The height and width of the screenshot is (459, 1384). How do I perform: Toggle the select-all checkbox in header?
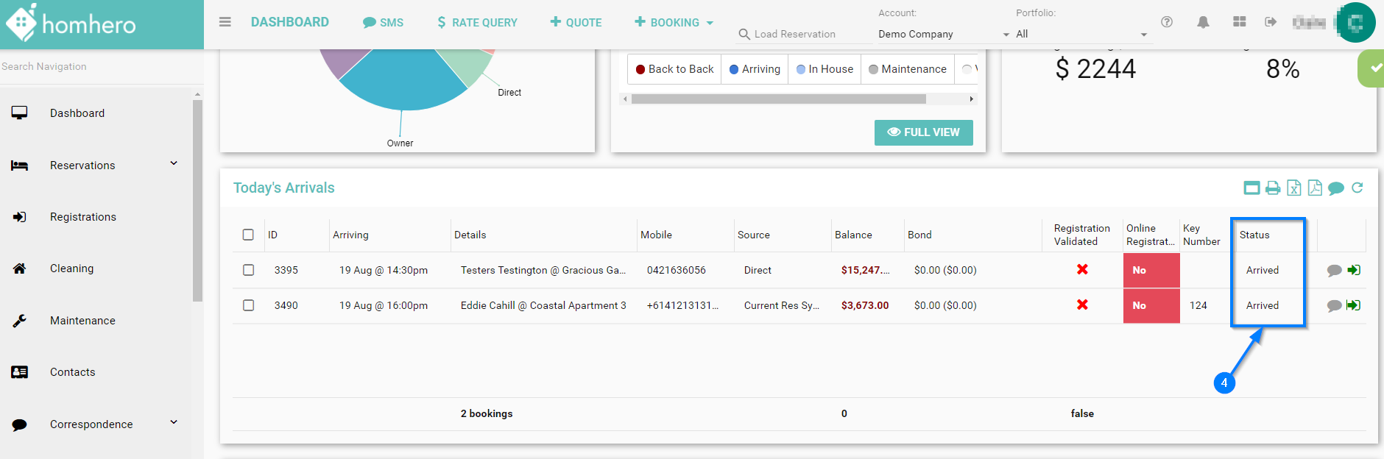click(248, 235)
